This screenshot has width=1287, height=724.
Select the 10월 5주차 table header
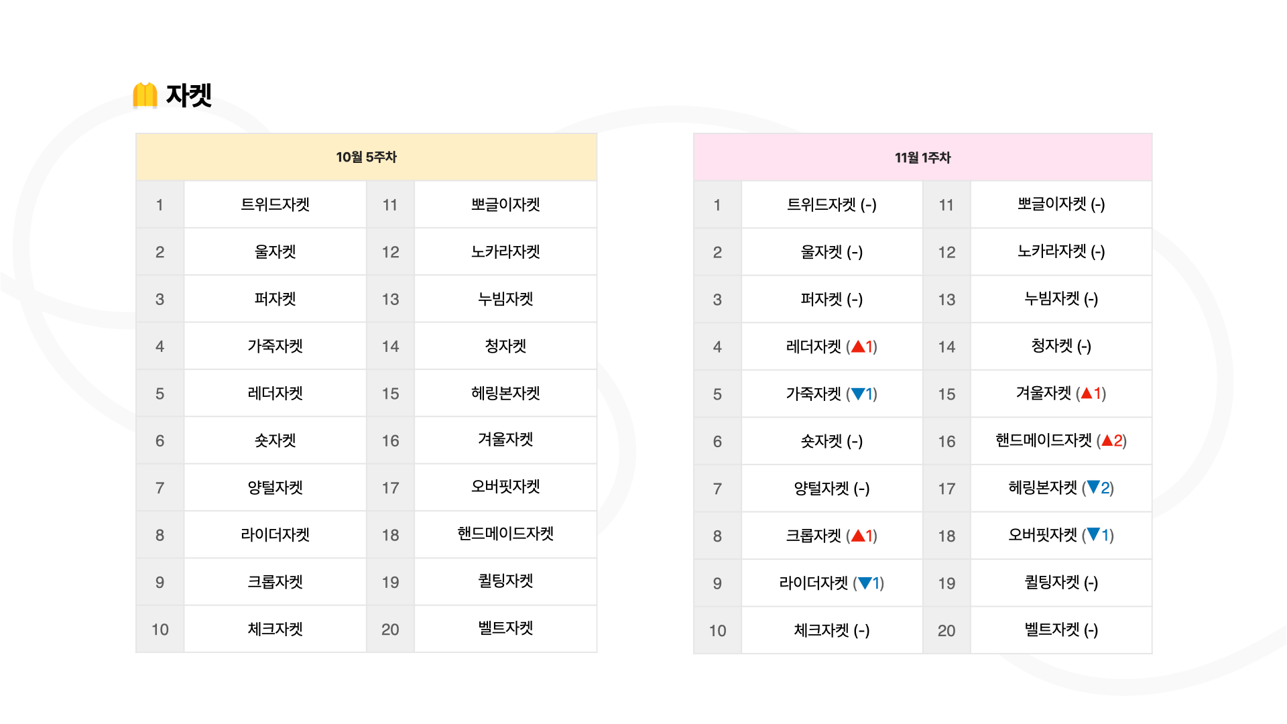click(366, 157)
